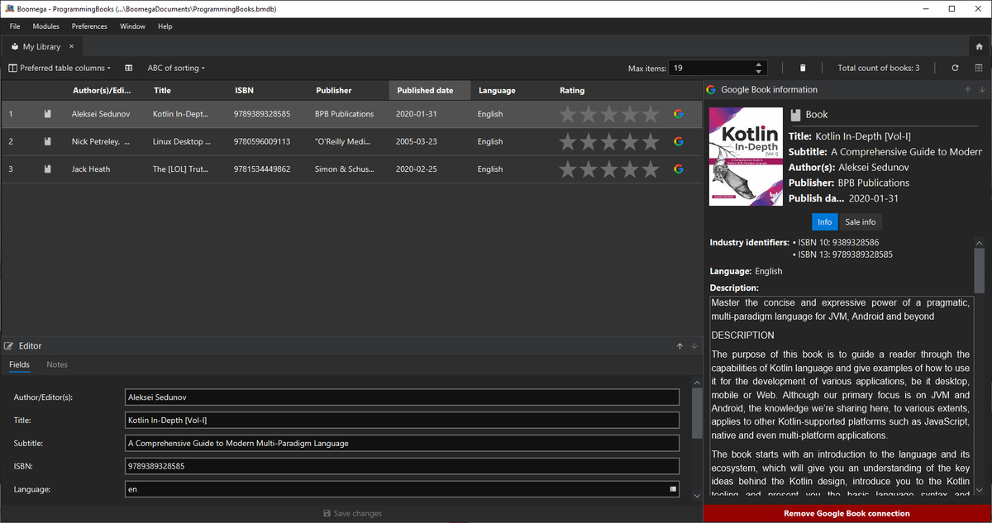Open Google info for Jack Heath row
The image size is (992, 523).
(679, 169)
